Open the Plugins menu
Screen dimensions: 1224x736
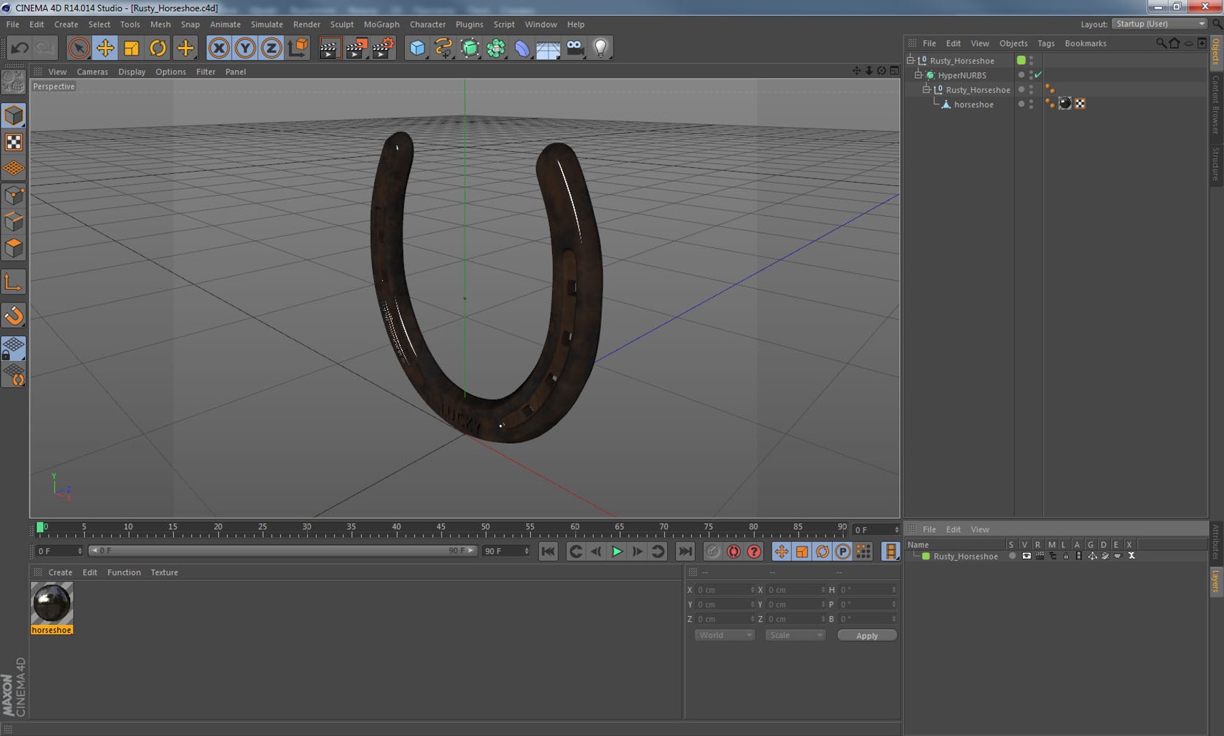pyautogui.click(x=469, y=25)
